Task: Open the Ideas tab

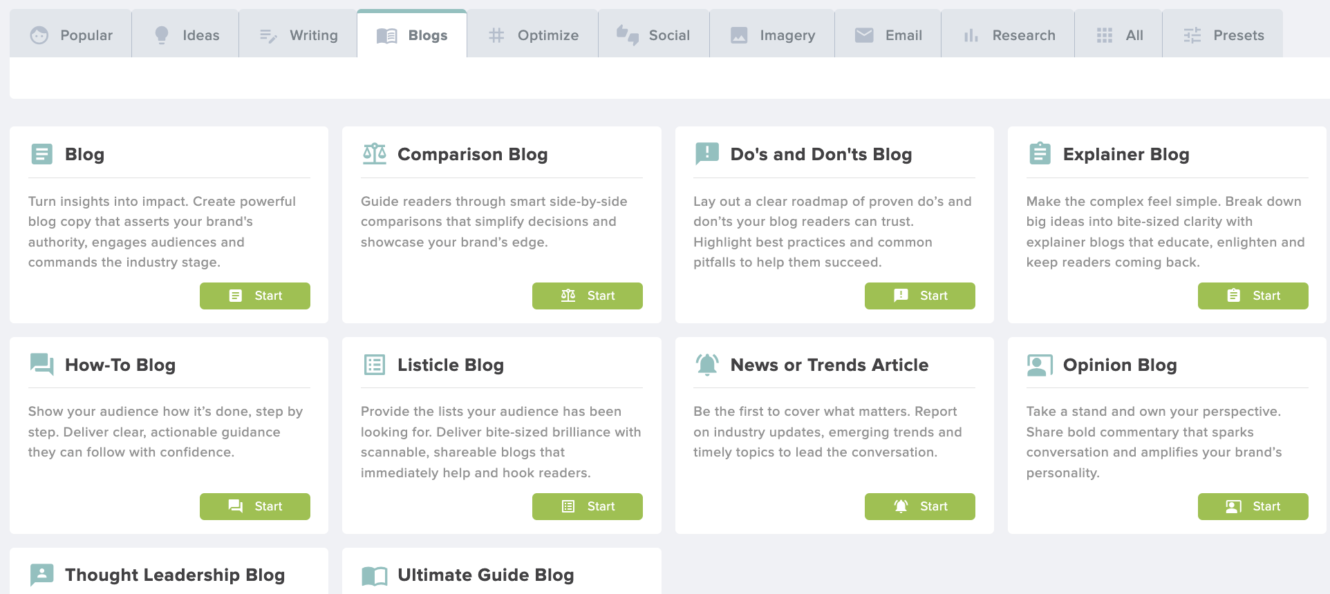Action: click(x=185, y=34)
